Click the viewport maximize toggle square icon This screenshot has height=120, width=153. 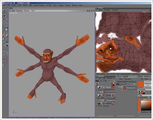94,11
